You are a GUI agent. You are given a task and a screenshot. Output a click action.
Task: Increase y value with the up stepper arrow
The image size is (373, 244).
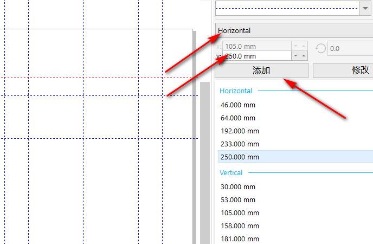tap(304, 56)
